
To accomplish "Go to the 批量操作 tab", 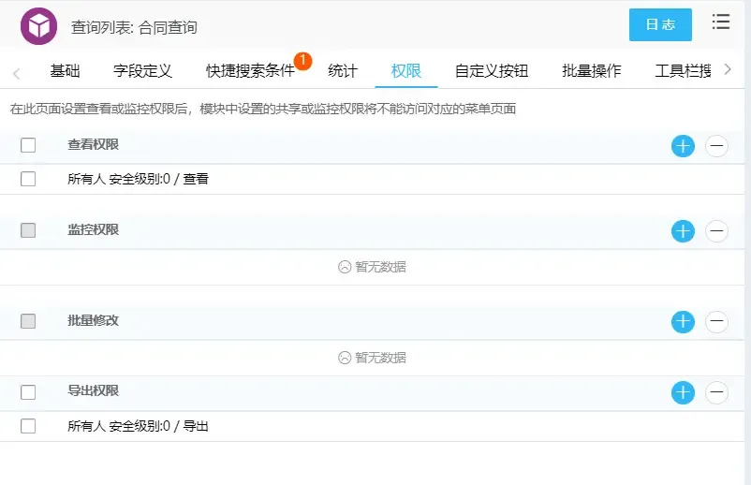I will tap(592, 71).
